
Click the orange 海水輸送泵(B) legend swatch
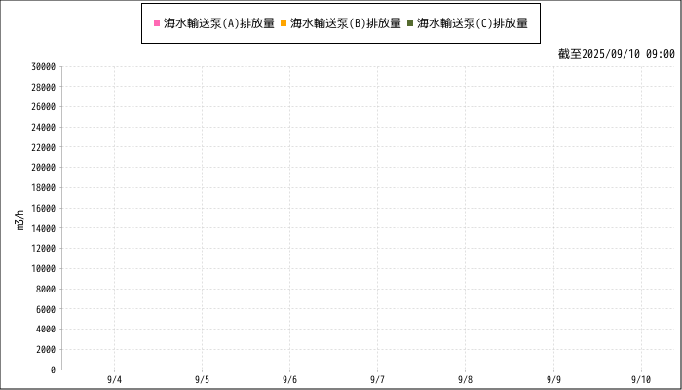(x=284, y=23)
